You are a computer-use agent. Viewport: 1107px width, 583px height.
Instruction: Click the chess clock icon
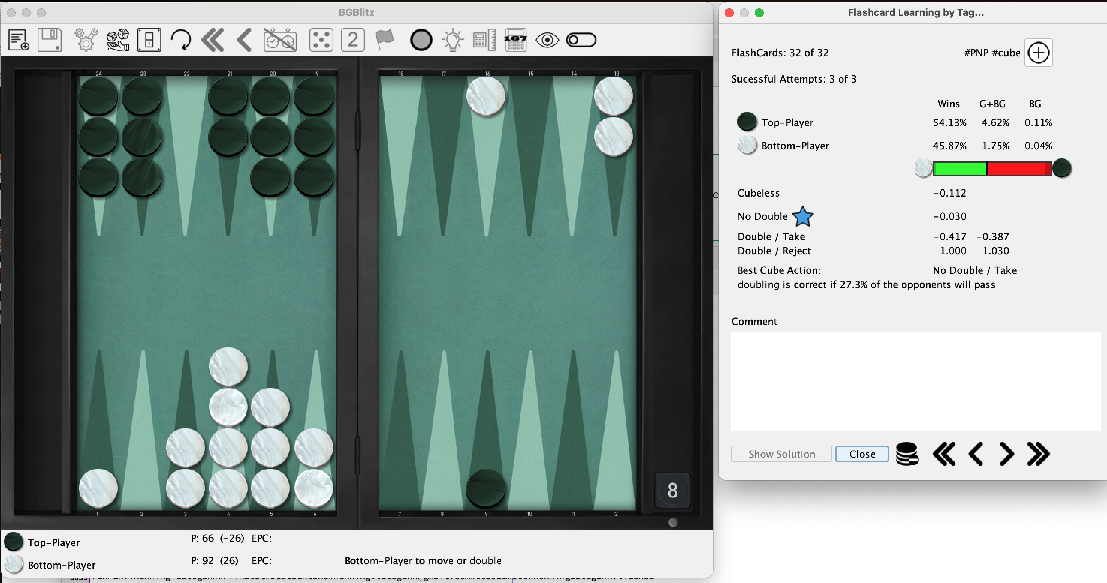click(x=280, y=40)
